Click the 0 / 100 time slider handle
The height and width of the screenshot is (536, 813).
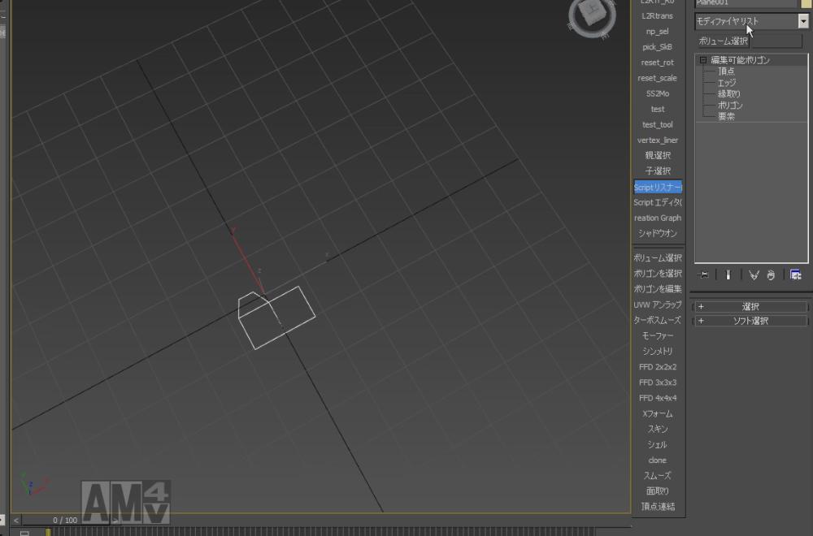(65, 520)
